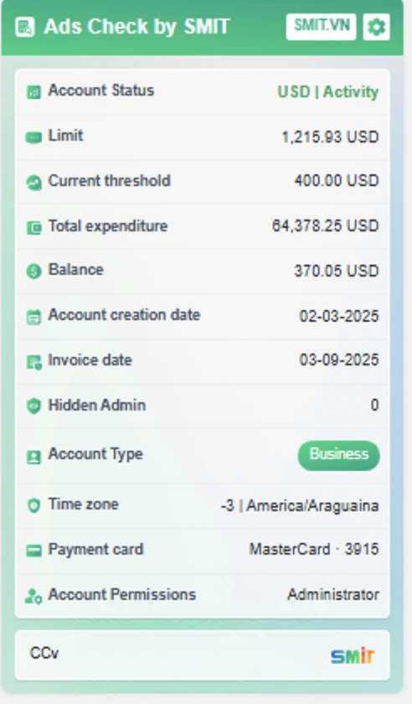Click the Account Status chart icon

pyautogui.click(x=33, y=92)
